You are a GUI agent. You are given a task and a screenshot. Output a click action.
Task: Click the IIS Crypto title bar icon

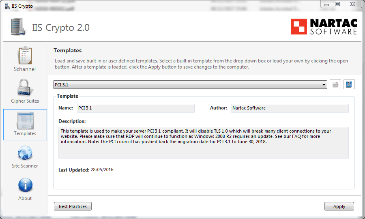pos(7,6)
